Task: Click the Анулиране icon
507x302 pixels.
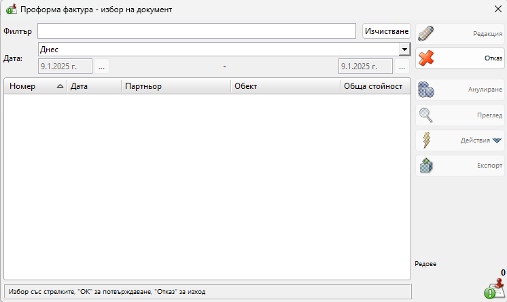Action: (426, 90)
